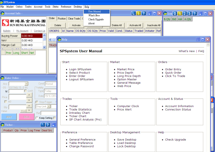Select the 3 button in the price depth window

click(x=189, y=14)
